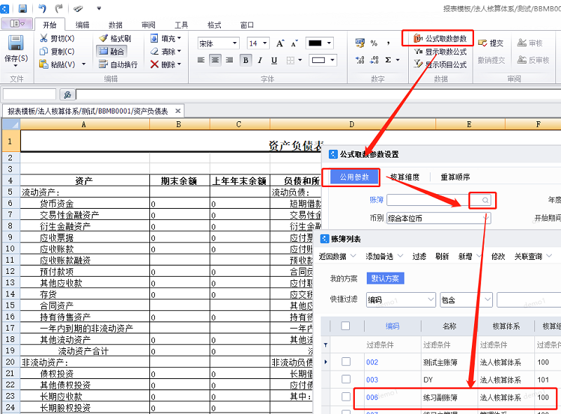
Task: Click the formula bar input field
Action: tap(316, 94)
